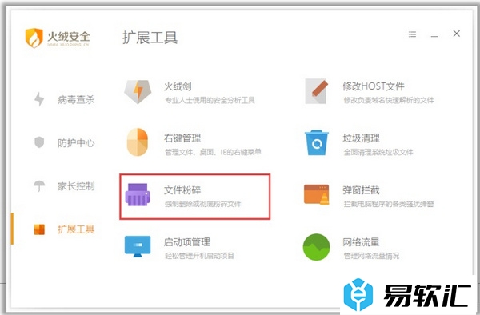
Task: Click 管理文件、桌面、IE的右键菜单 description
Action: (213, 152)
